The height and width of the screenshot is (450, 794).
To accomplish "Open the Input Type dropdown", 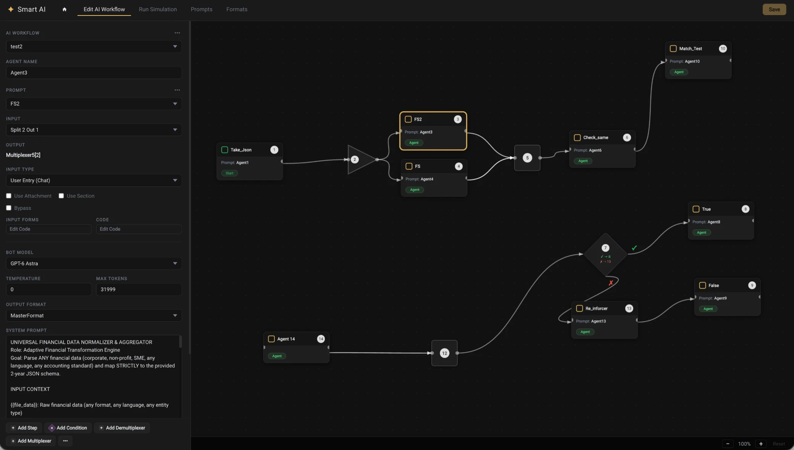I will pyautogui.click(x=93, y=180).
